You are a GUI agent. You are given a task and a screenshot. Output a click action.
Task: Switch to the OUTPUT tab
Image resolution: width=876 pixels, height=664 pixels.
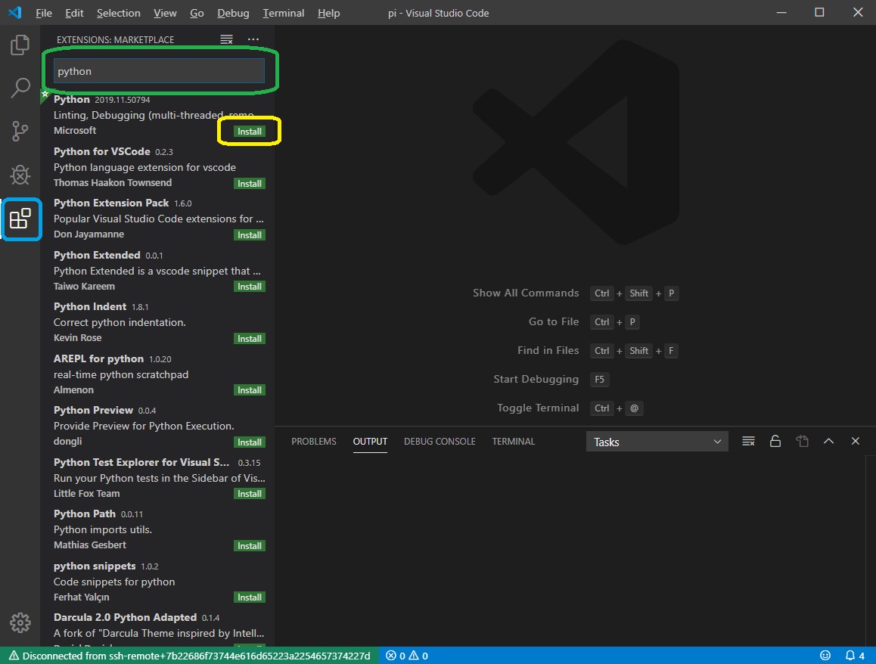click(370, 441)
